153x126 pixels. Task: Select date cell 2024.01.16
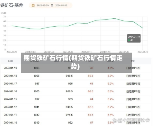[x=10, y=91]
